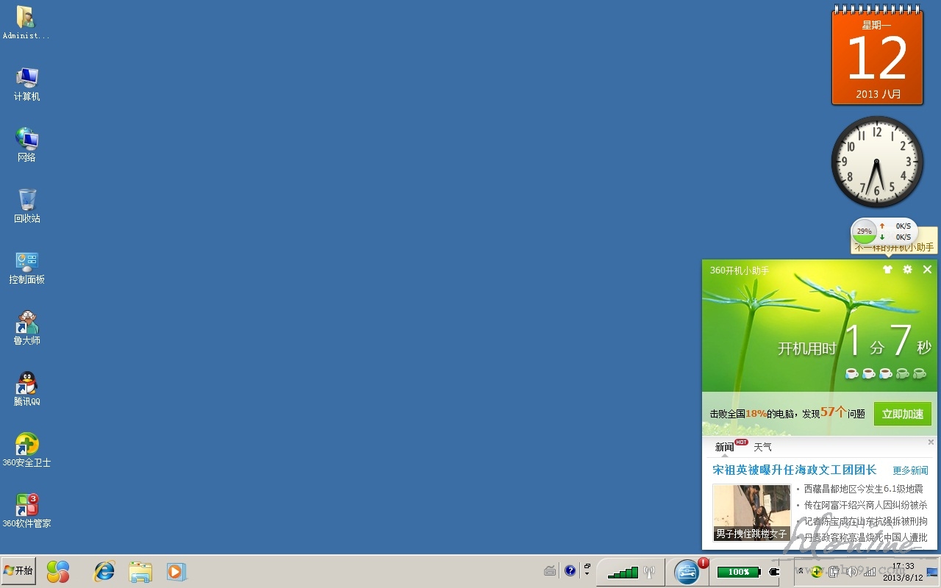Click the 100% battery indicator
The width and height of the screenshot is (941, 588).
pyautogui.click(x=739, y=572)
